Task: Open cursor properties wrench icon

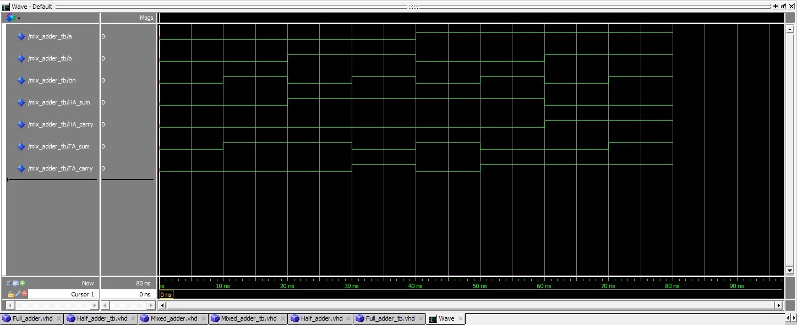Action: pyautogui.click(x=18, y=294)
